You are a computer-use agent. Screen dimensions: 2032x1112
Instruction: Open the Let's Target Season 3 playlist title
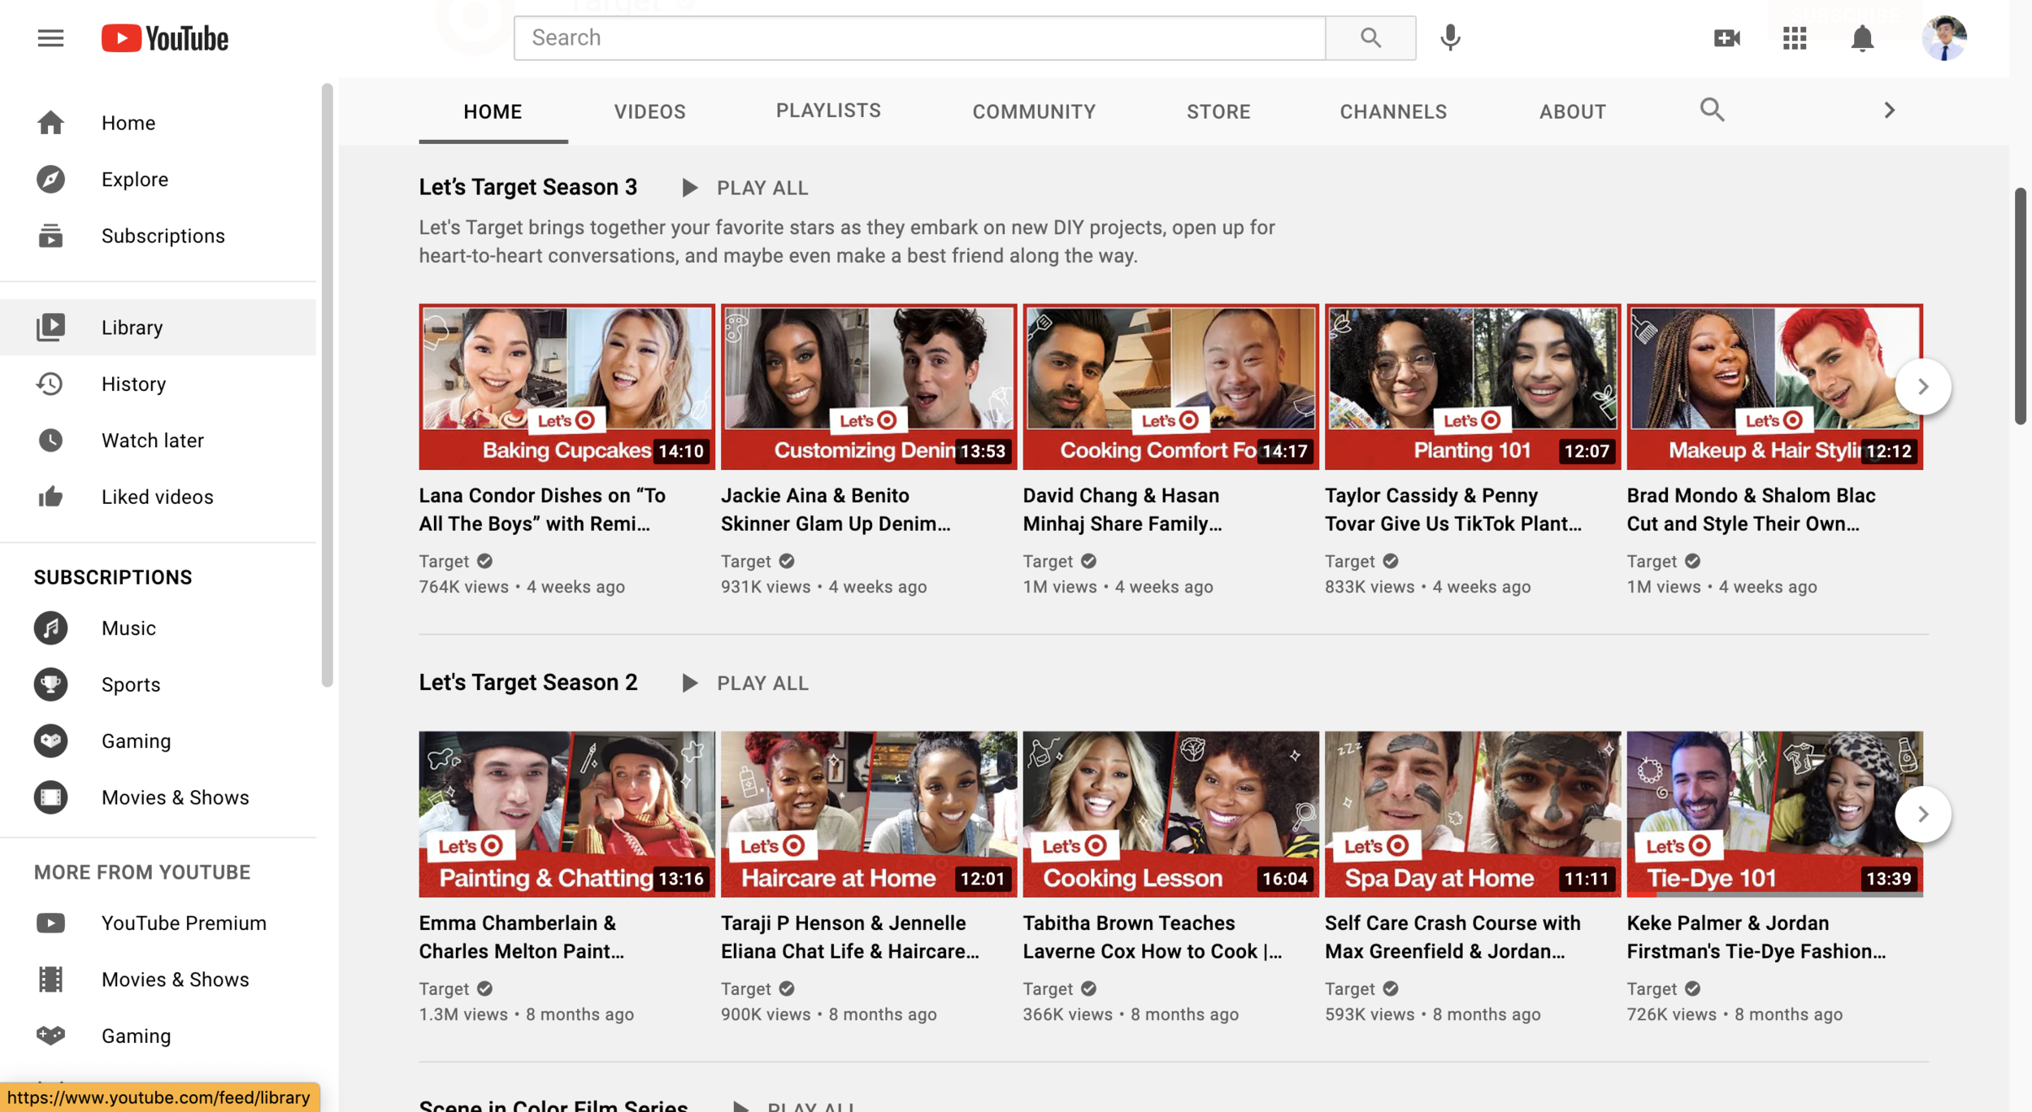528,187
